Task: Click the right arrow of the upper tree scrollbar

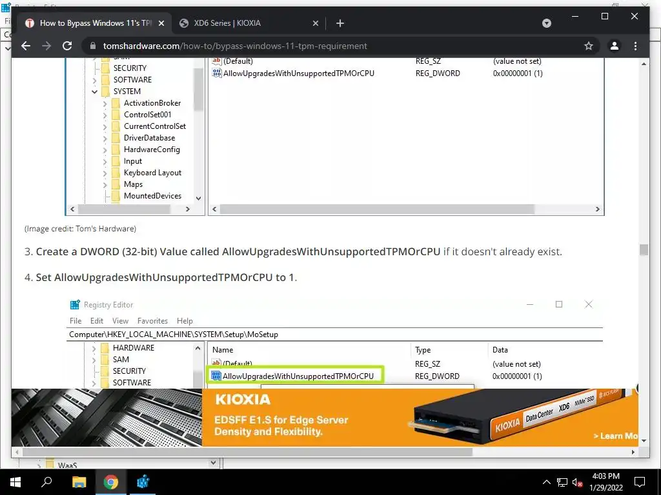Action: tap(188, 209)
